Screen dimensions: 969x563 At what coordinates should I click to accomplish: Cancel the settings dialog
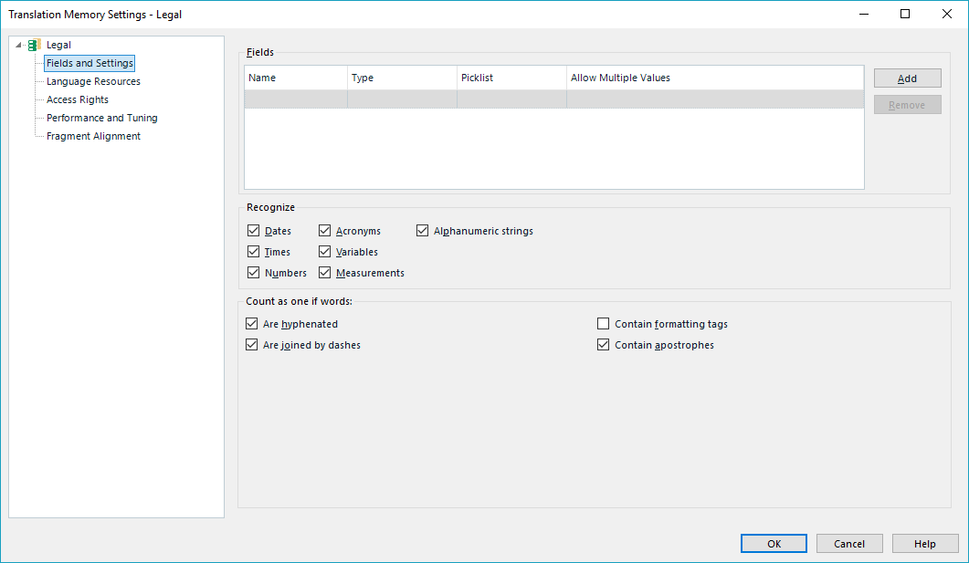pos(849,543)
